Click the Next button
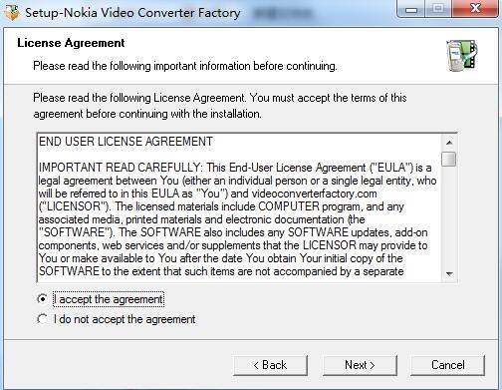 point(360,365)
